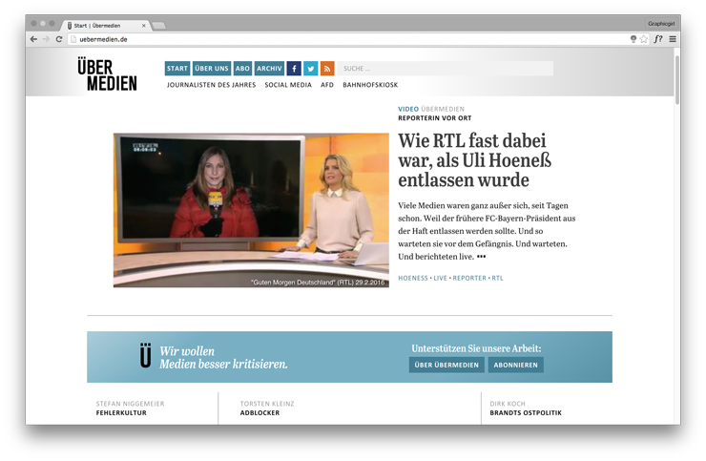Go back with browser back arrow
This screenshot has width=706, height=461.
33,39
